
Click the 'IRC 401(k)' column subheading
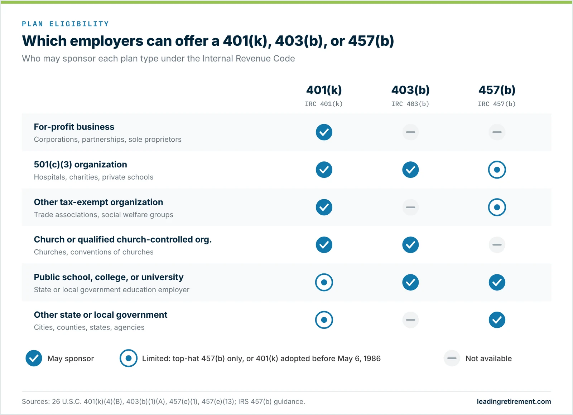324,104
